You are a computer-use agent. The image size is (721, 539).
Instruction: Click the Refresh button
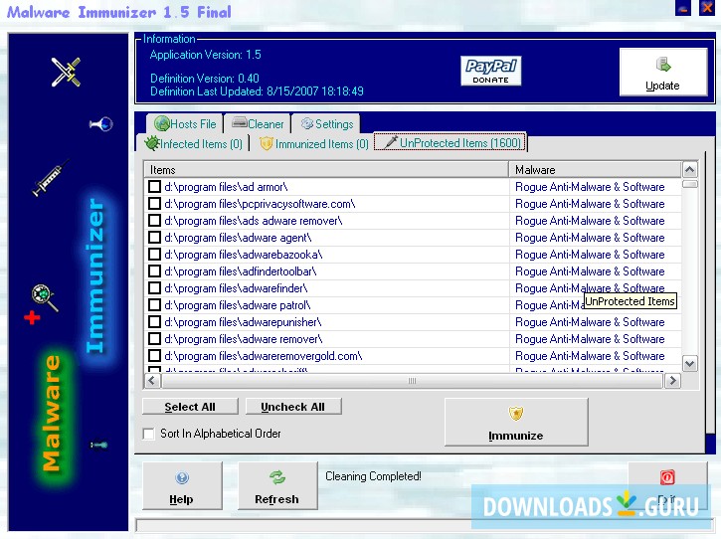tap(277, 485)
